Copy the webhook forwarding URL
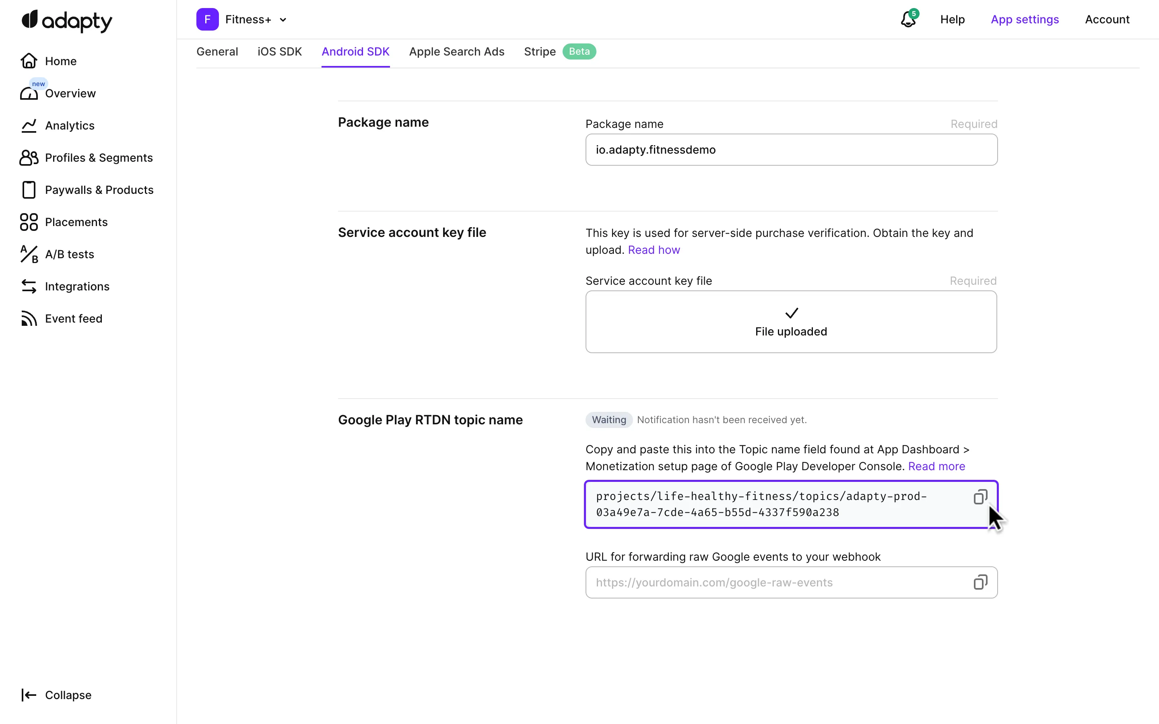The image size is (1159, 724). coord(980,582)
